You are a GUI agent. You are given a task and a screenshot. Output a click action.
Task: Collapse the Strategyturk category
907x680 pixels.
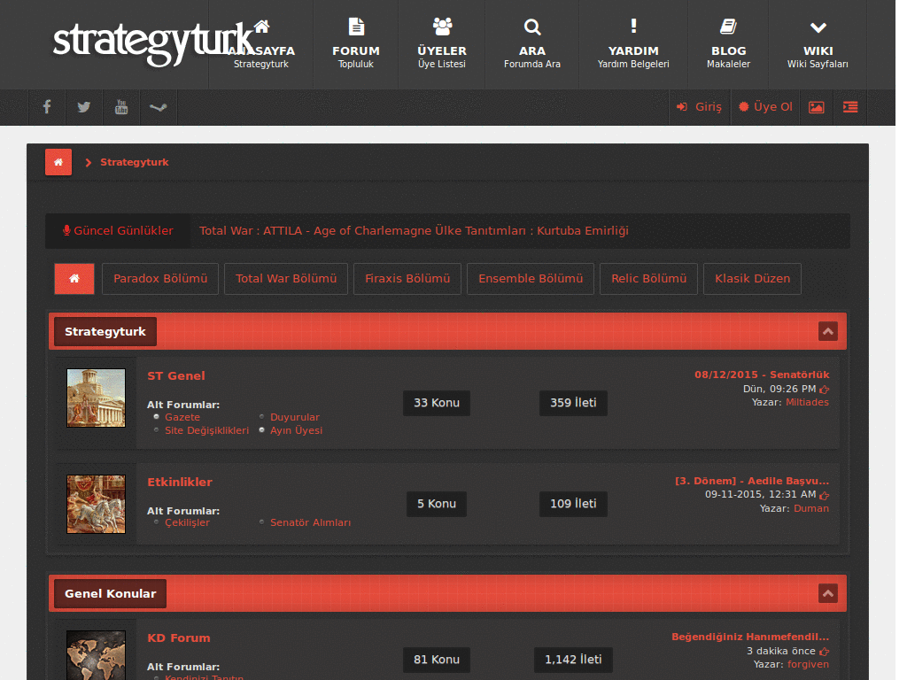coord(828,331)
